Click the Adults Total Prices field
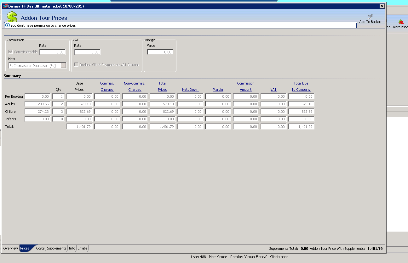 tap(163, 104)
